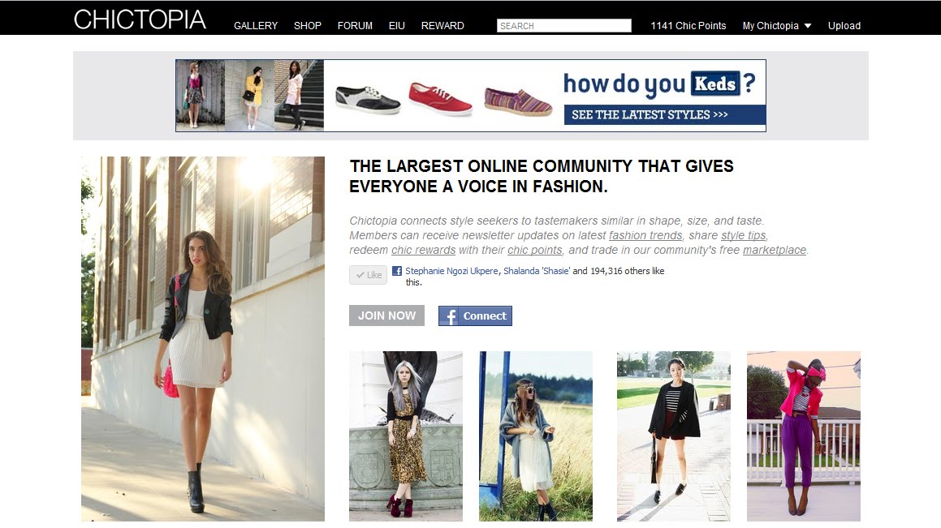The image size is (941, 528).
Task: Open the Gallery menu item
Action: click(x=256, y=26)
